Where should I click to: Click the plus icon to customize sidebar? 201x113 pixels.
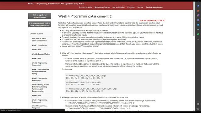click(x=198, y=39)
